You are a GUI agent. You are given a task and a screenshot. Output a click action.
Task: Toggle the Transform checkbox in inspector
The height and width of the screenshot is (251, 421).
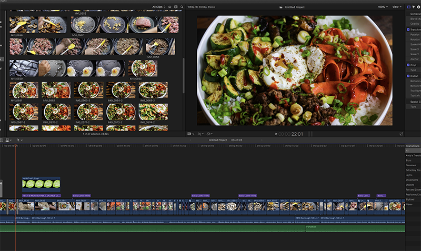408,29
